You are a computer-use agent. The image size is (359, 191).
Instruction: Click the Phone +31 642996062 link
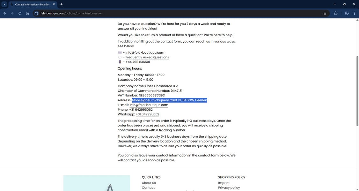(141, 110)
